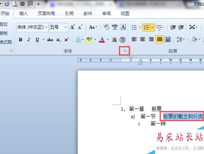Open the multilevel list menu
The image size is (204, 154).
[x=160, y=27]
